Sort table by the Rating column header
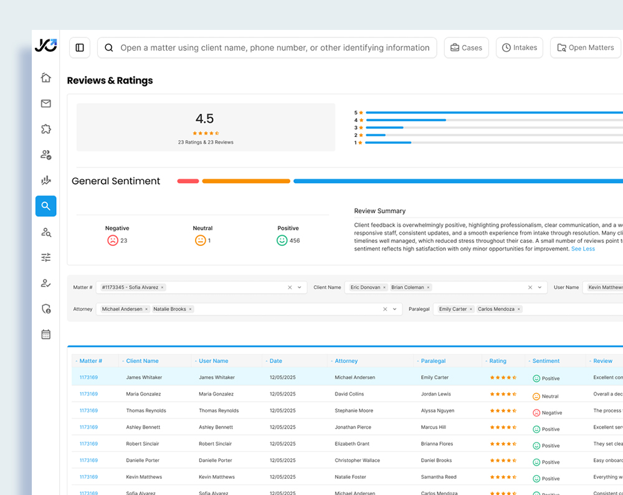 [497, 361]
